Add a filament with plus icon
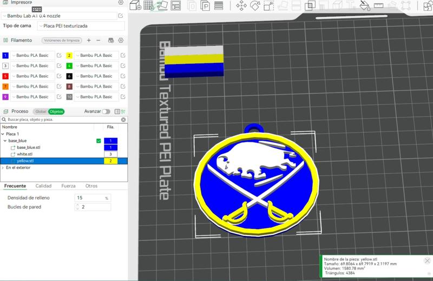433x281 pixels. point(89,41)
